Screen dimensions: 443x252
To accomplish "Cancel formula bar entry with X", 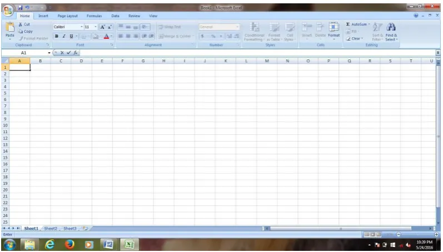I will (62, 53).
